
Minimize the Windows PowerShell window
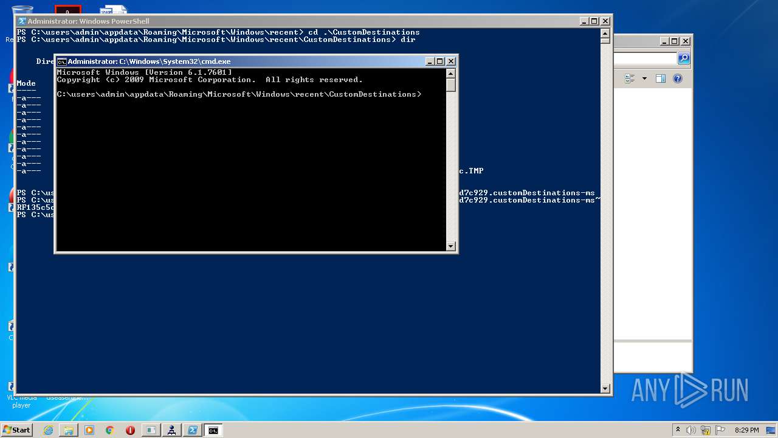click(584, 21)
